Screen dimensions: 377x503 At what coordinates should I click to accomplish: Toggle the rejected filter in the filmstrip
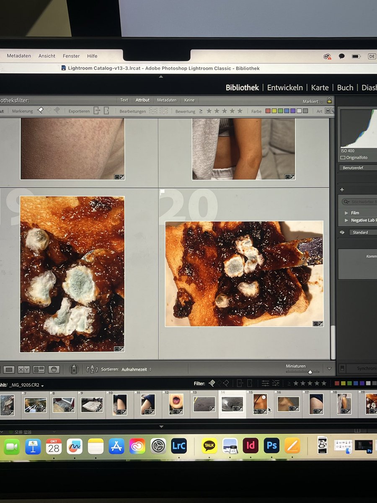[226, 383]
